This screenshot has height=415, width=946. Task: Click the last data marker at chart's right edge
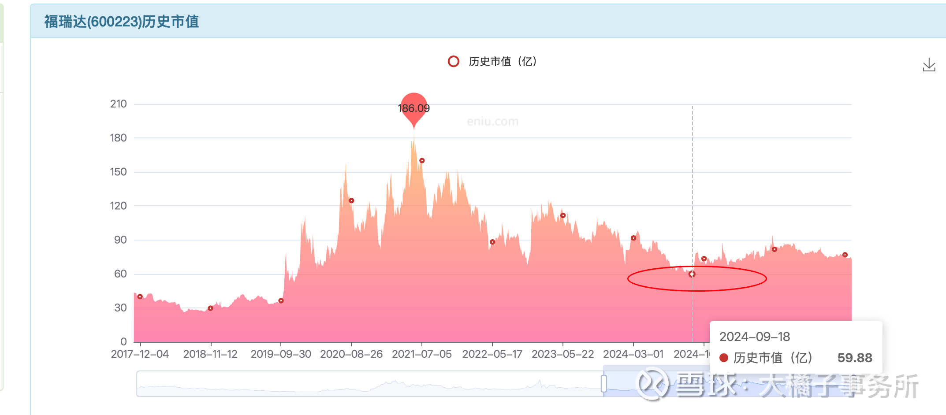click(x=845, y=255)
